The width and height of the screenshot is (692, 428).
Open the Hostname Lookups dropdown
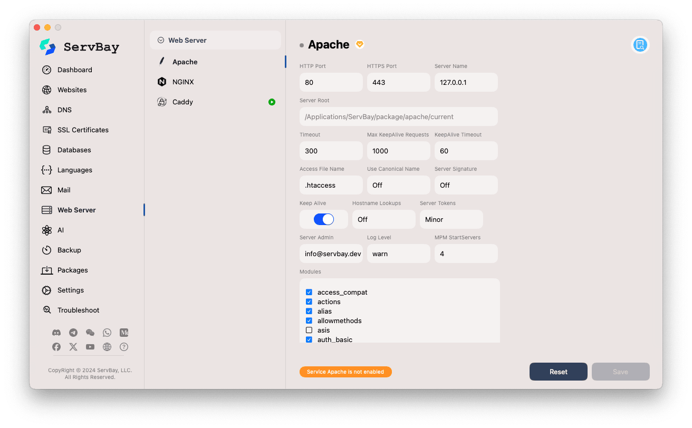(384, 219)
